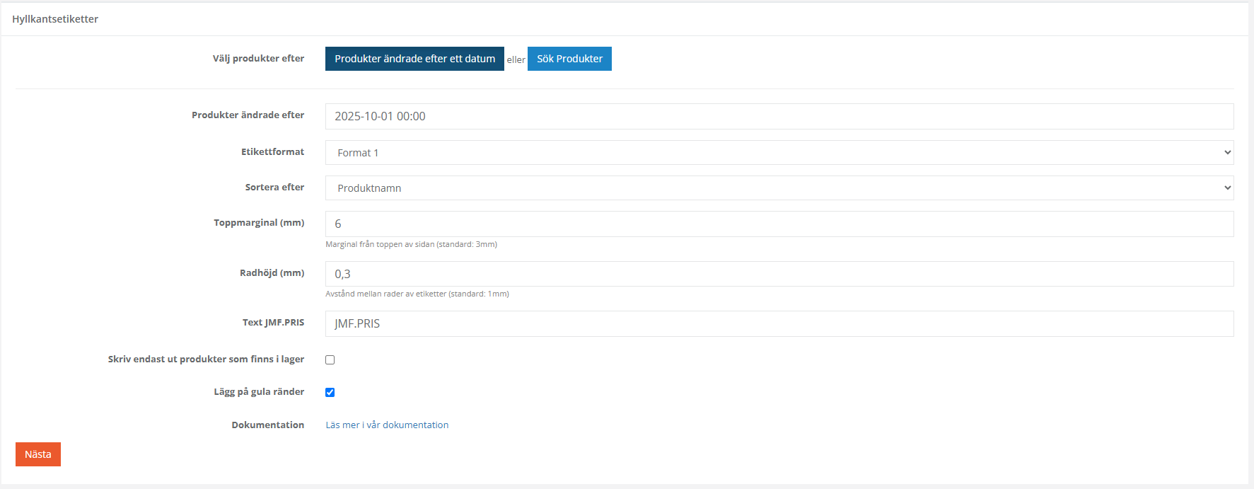Click the Radhöjd field containing 0,3
Viewport: 1254px width, 489px height.
tap(779, 274)
